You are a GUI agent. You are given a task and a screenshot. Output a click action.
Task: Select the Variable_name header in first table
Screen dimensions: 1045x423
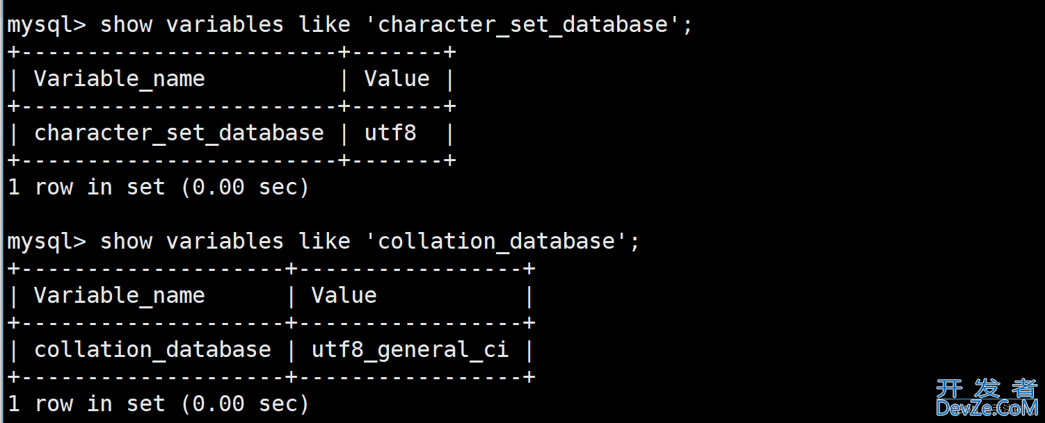tap(119, 79)
